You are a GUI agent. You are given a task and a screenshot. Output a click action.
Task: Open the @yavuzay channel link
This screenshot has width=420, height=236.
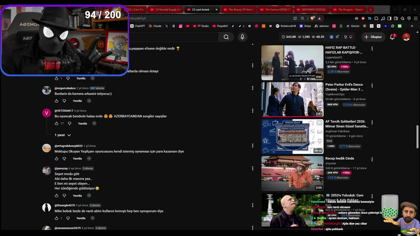click(61, 168)
